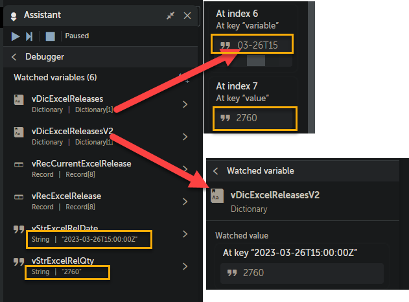
Task: Click the Paused status label
Action: (77, 36)
